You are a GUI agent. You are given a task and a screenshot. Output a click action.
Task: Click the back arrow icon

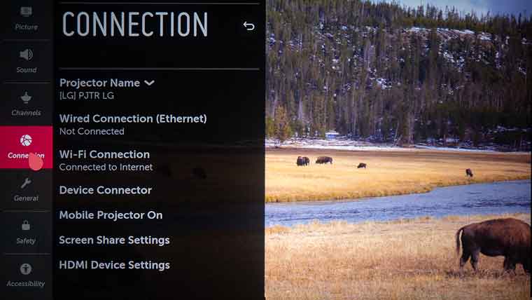[248, 26]
